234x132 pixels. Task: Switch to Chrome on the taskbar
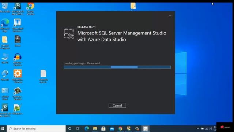[120, 129]
